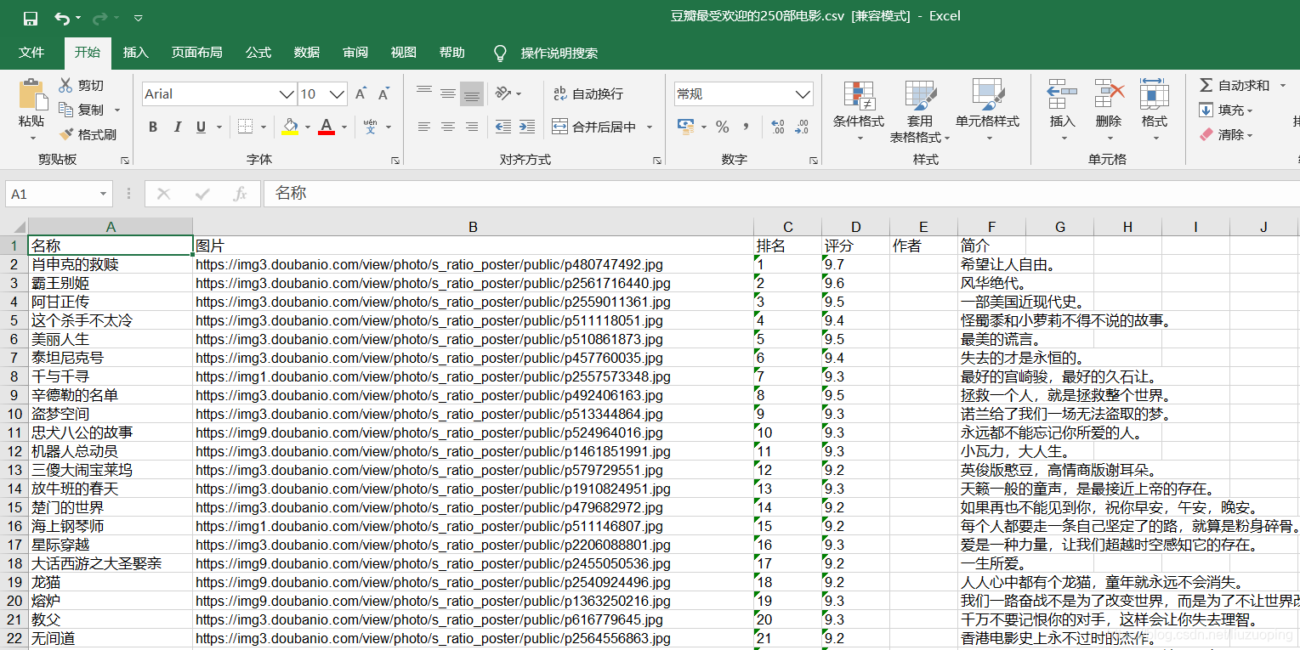Toggle Wrap Text (自动换行)
This screenshot has width=1300, height=650.
coord(588,93)
